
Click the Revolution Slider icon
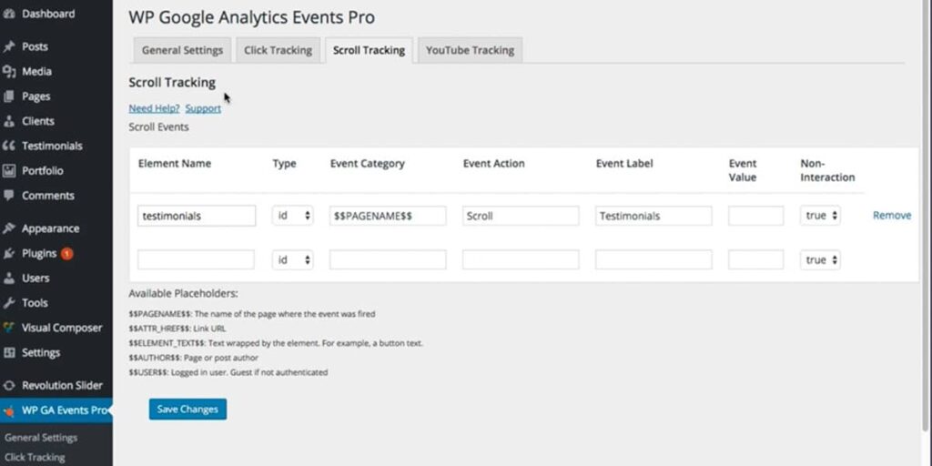(x=9, y=386)
